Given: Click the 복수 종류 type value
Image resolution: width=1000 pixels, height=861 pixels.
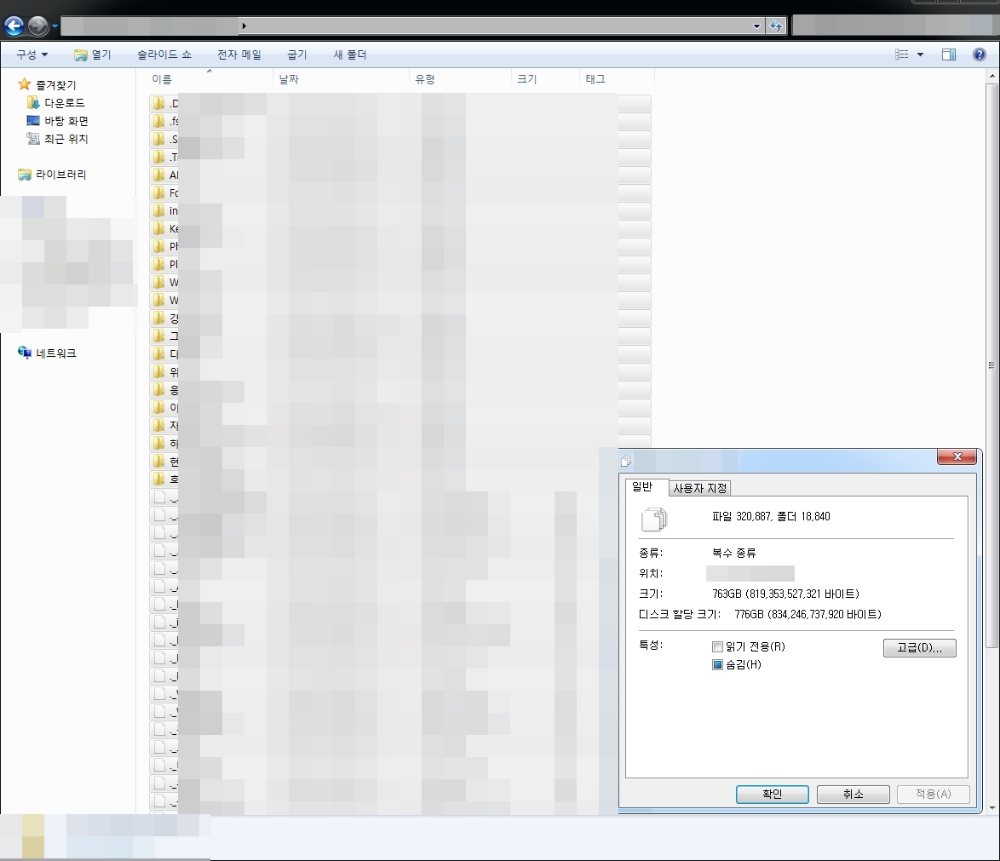Looking at the screenshot, I should (x=734, y=553).
